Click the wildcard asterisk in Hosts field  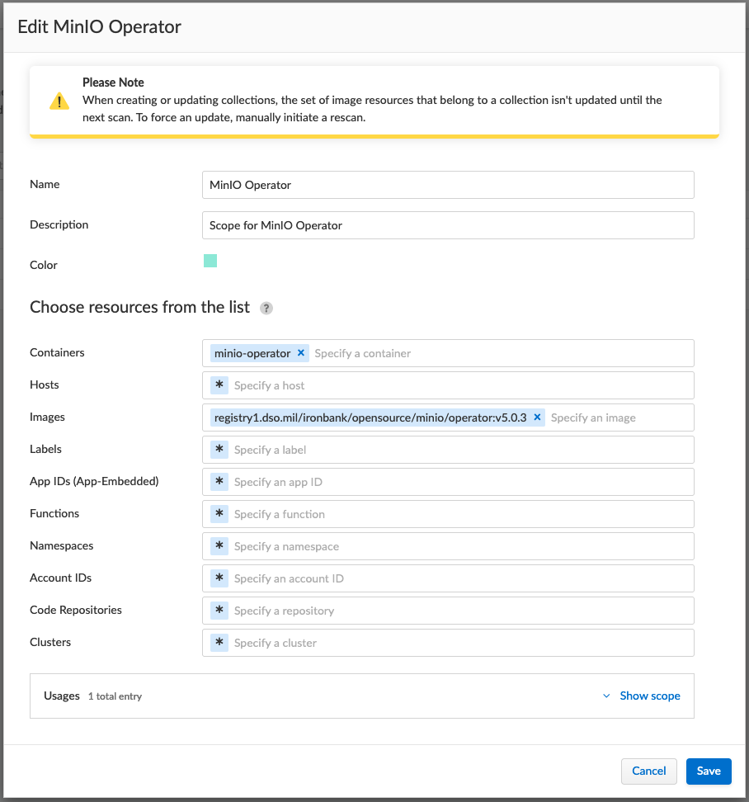pyautogui.click(x=219, y=385)
